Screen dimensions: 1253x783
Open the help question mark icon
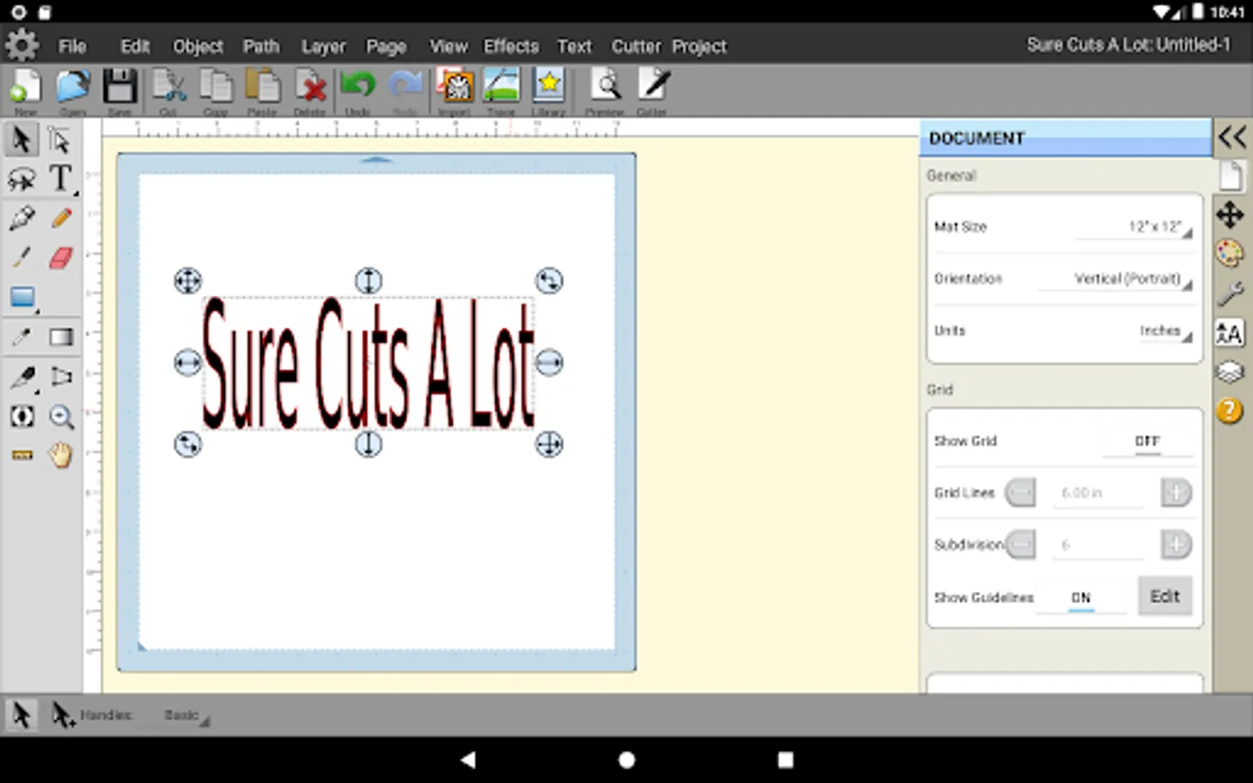coord(1230,410)
